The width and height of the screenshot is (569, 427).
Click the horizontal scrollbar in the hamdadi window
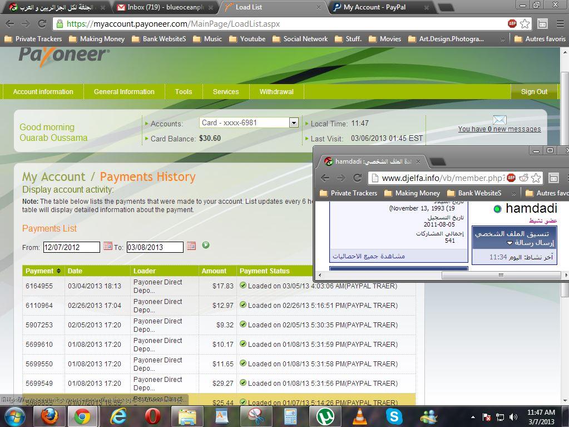coord(501,275)
